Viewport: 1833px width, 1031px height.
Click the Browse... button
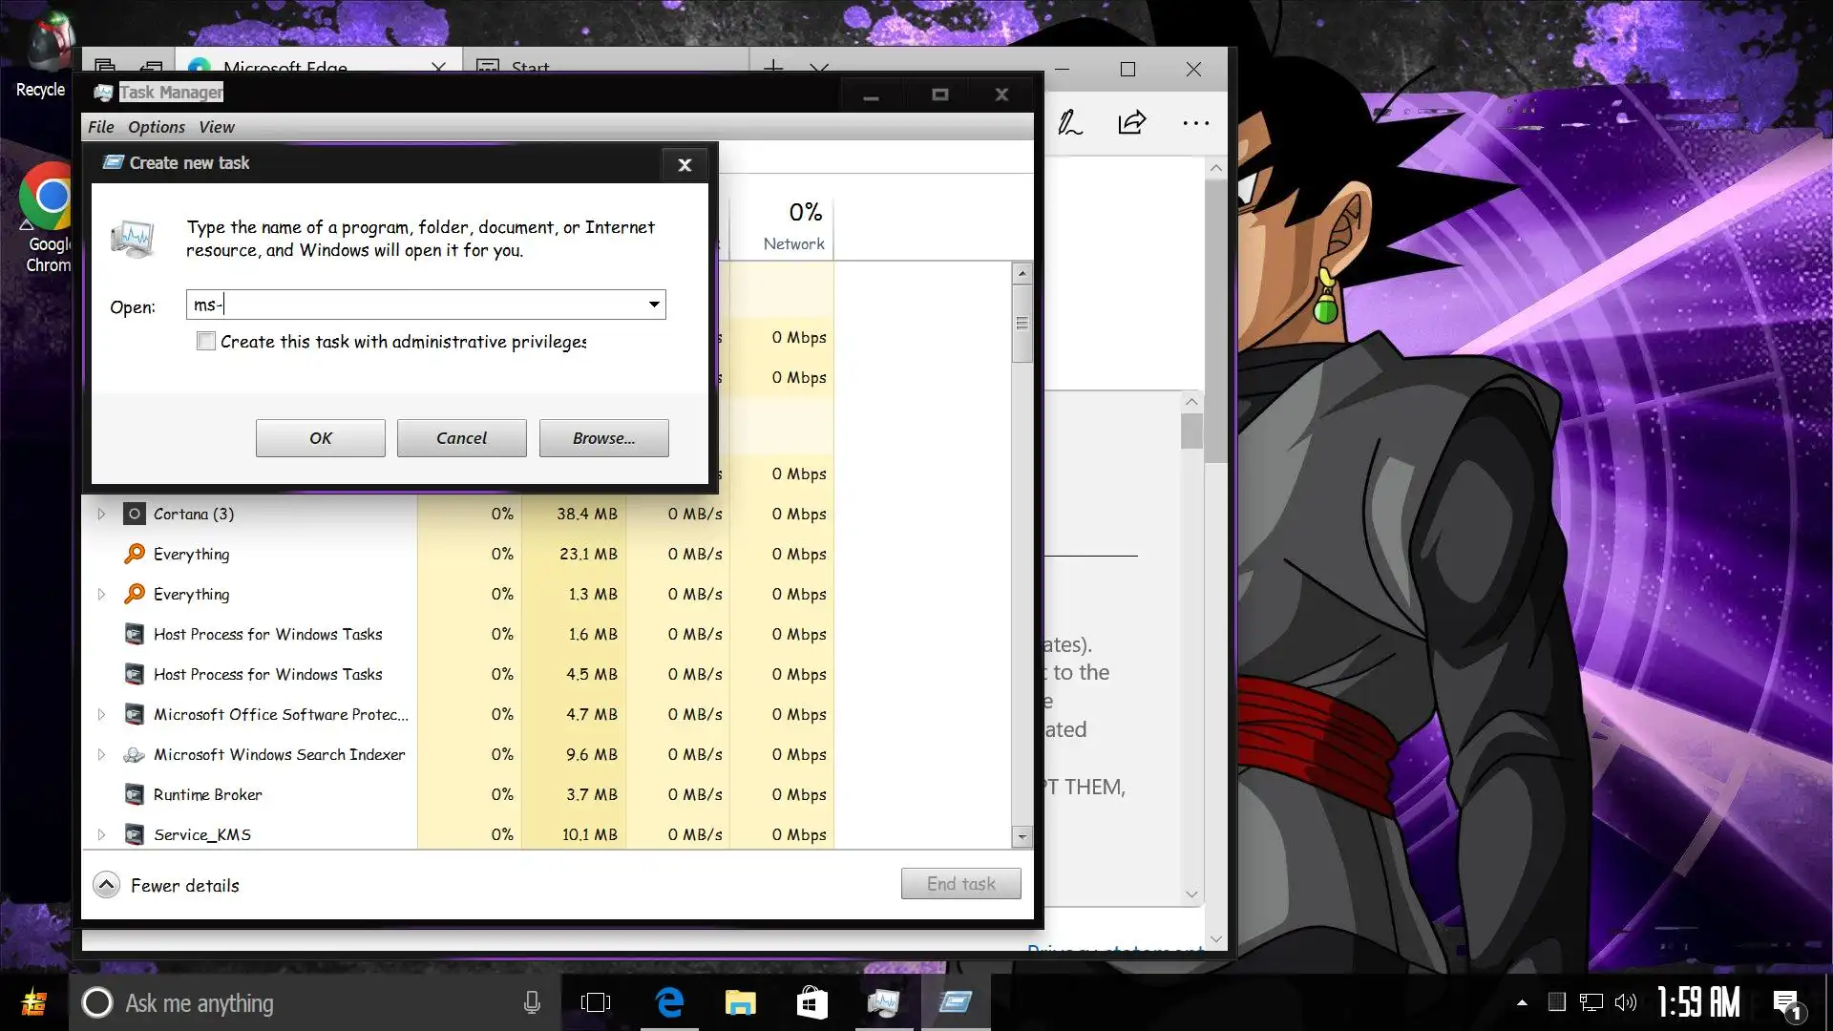pos(603,438)
